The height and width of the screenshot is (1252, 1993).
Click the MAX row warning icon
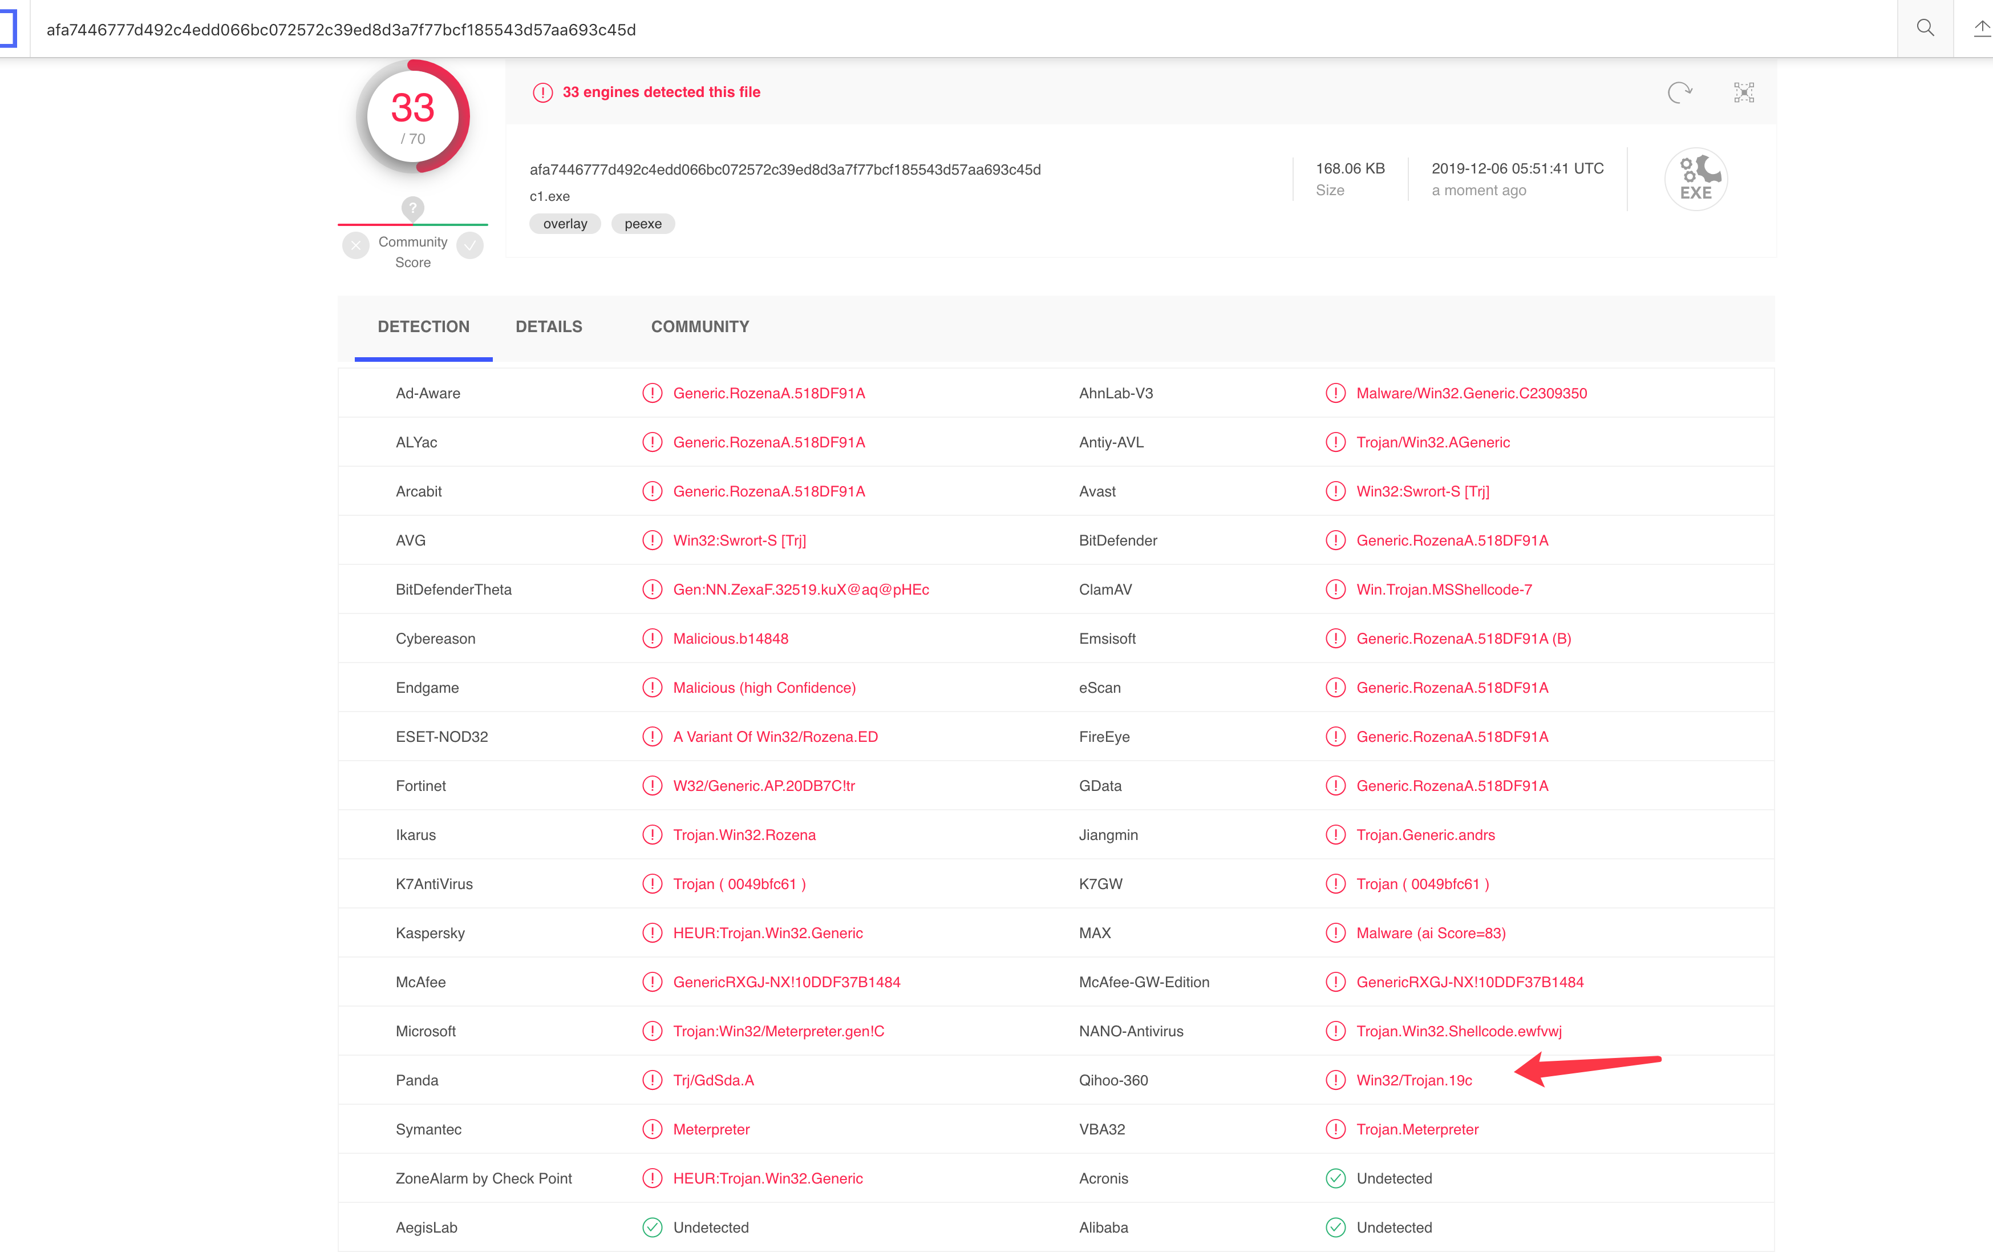click(x=1336, y=933)
